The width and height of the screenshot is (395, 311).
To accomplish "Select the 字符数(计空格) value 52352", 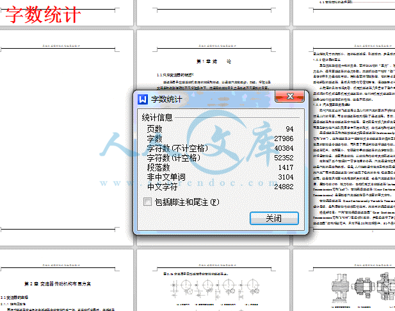I will pyautogui.click(x=284, y=158).
